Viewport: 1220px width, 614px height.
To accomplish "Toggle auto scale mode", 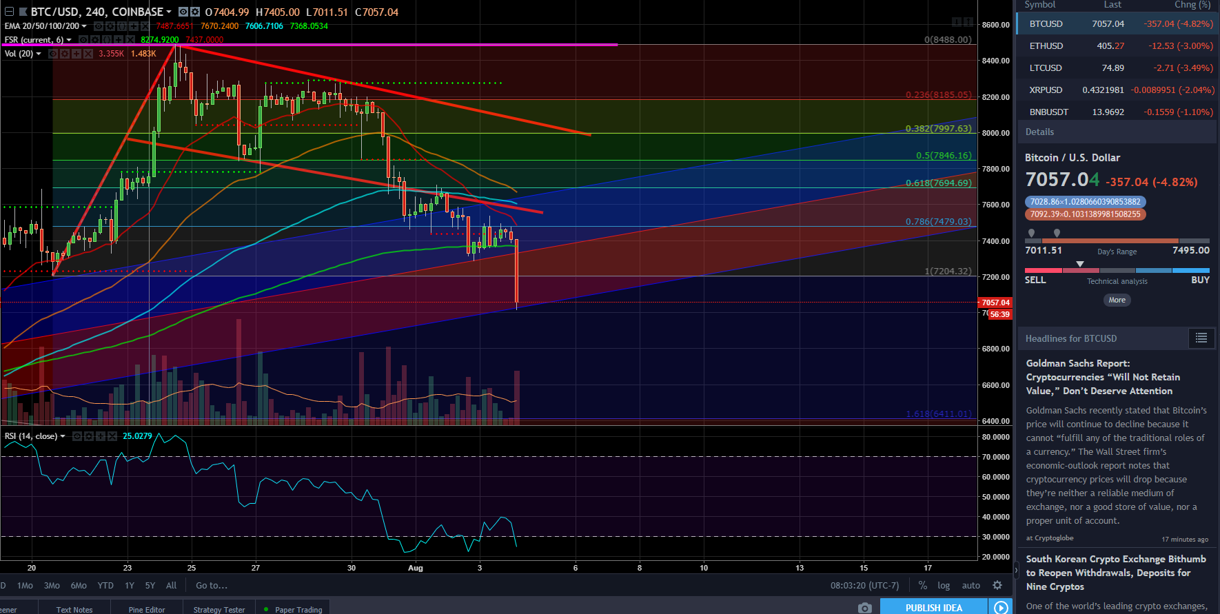I will 971,585.
